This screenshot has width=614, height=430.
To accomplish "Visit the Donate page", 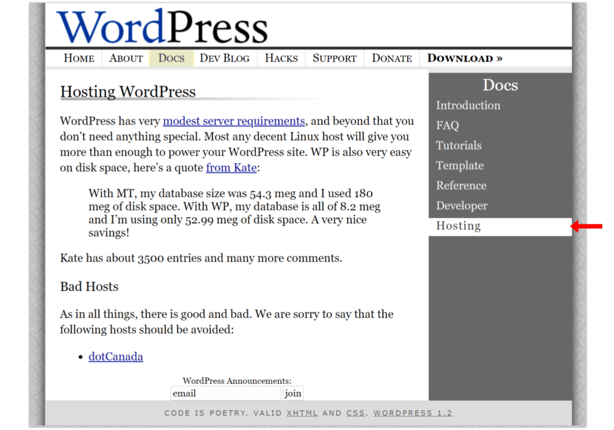I will pos(392,58).
